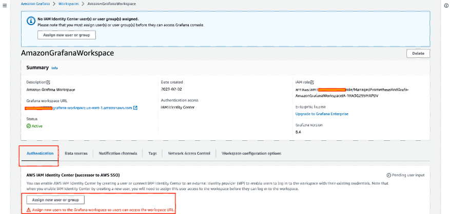Click Assign new user or group under IAM Identity Center
Image resolution: width=450 pixels, height=214 pixels.
[x=55, y=200]
